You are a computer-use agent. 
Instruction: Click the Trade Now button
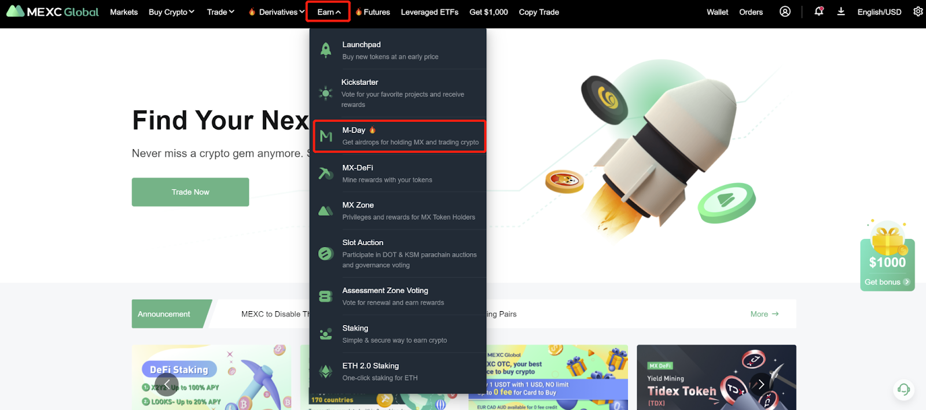click(x=190, y=192)
